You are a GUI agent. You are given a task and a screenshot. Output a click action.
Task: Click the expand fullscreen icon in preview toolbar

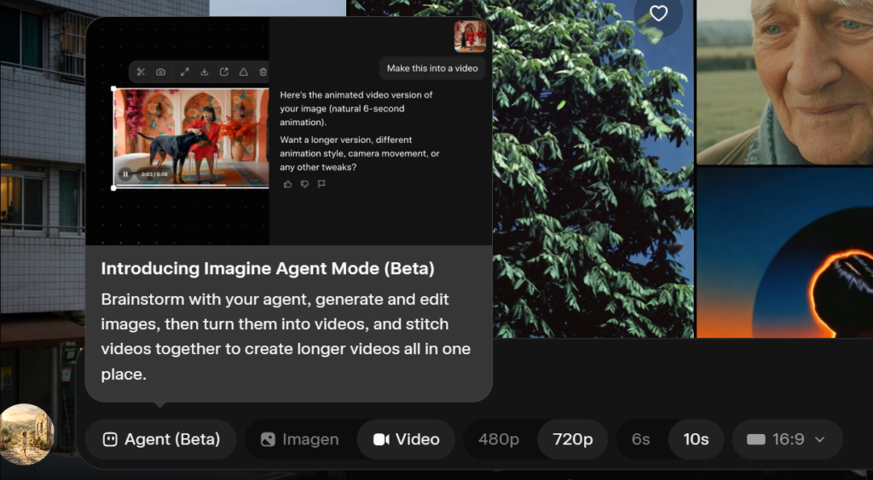click(x=185, y=71)
